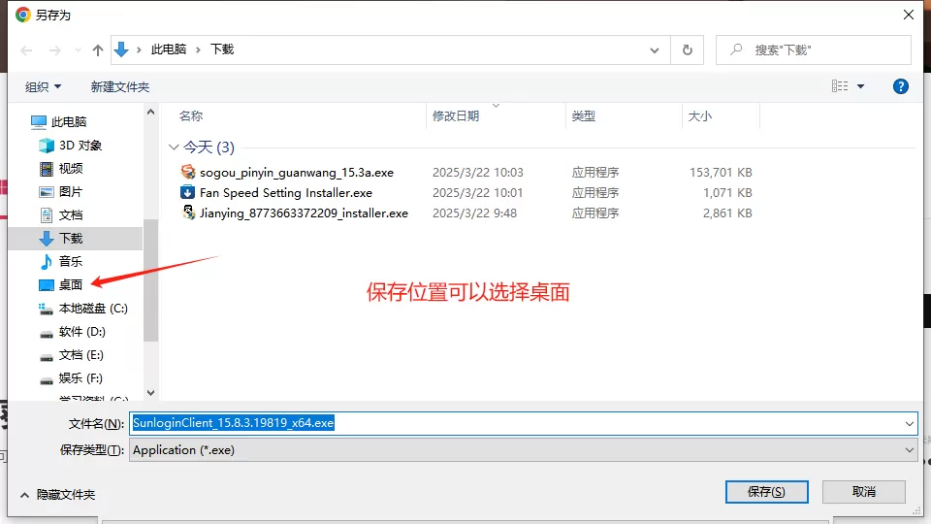Expand the 文件名 dropdown arrow
The width and height of the screenshot is (931, 524).
tap(909, 424)
